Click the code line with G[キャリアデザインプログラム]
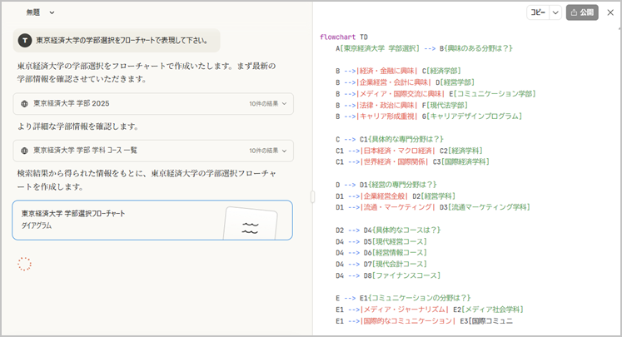This screenshot has width=622, height=337. point(429,116)
